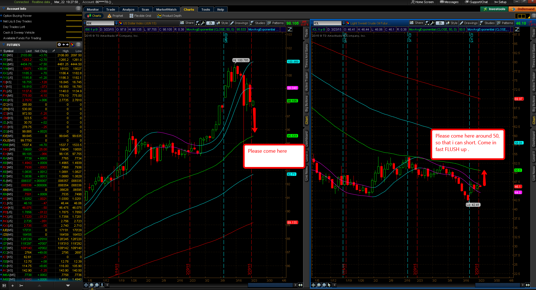This screenshot has height=290, width=536.
Task: Toggle the dollar price-scale button under /DX chart
Action: pyautogui.click(x=102, y=285)
